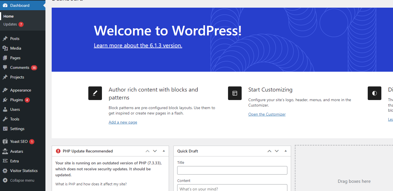Move PHP Update Recommended box down
This screenshot has width=393, height=191.
coord(155,151)
